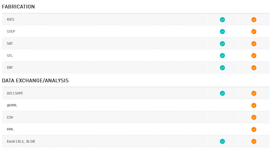Select the orange checkmark for CSV
273x151 pixels.
point(254,117)
